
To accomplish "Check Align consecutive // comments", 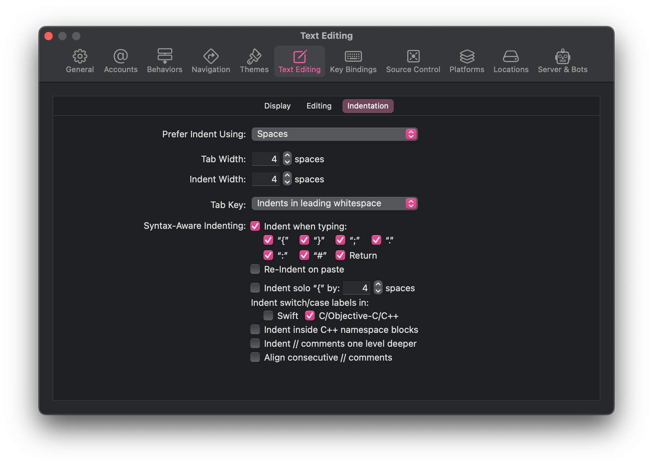I will pos(255,357).
